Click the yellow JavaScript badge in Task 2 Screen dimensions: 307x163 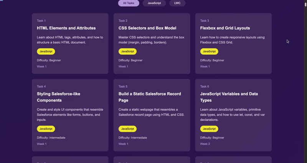click(x=127, y=51)
